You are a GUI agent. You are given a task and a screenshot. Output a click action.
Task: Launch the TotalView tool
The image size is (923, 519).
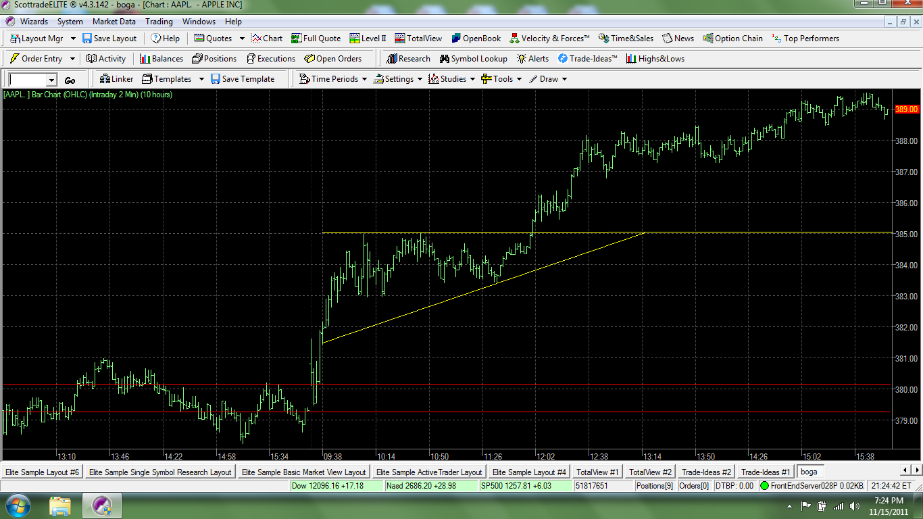(x=419, y=39)
